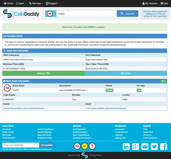Open the footer "Asset Enhancement" link
171x159 pixels.
(80, 132)
